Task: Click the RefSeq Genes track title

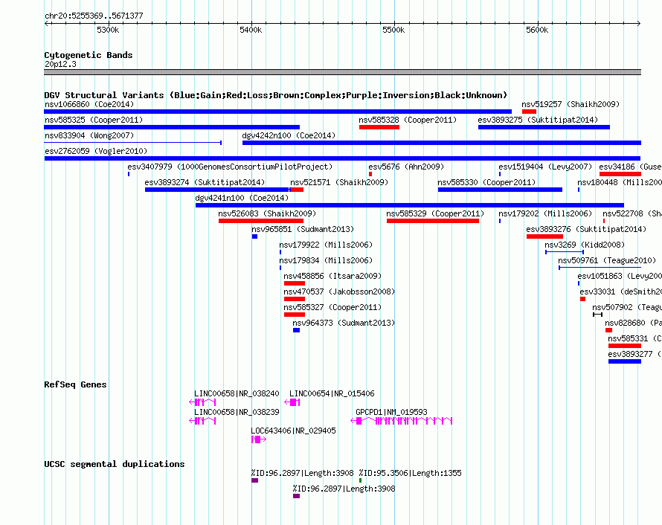Action: pos(75,384)
